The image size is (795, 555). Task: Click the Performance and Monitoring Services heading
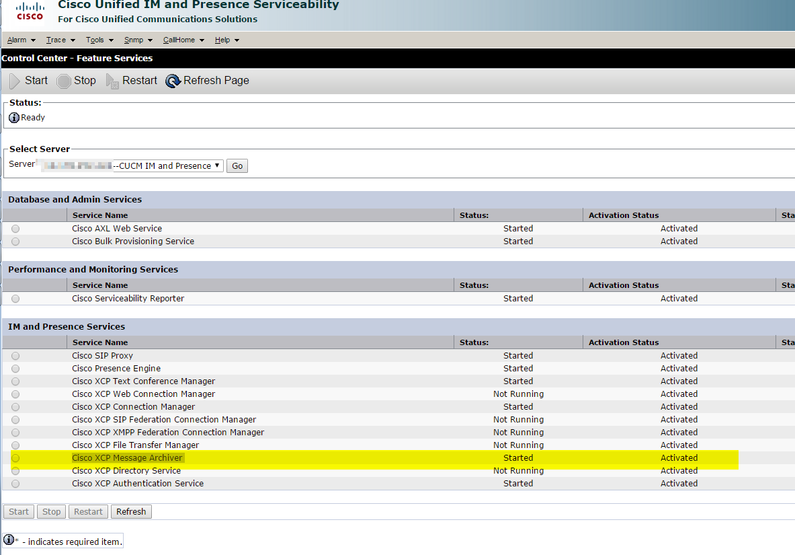(93, 270)
